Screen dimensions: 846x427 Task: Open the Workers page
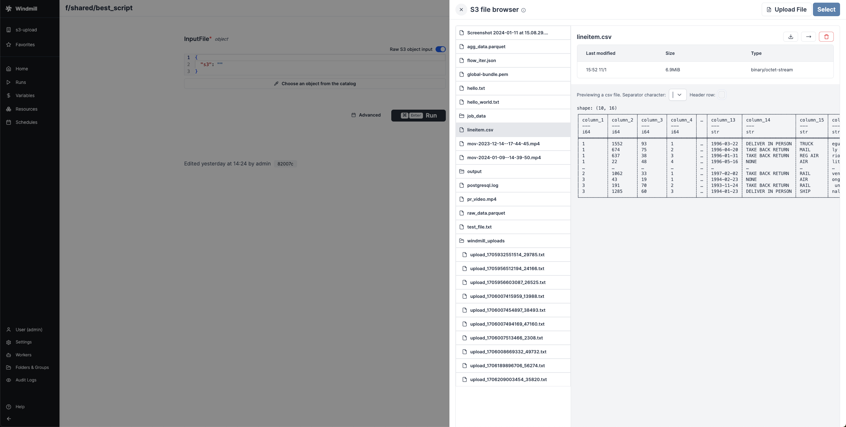coord(30,355)
